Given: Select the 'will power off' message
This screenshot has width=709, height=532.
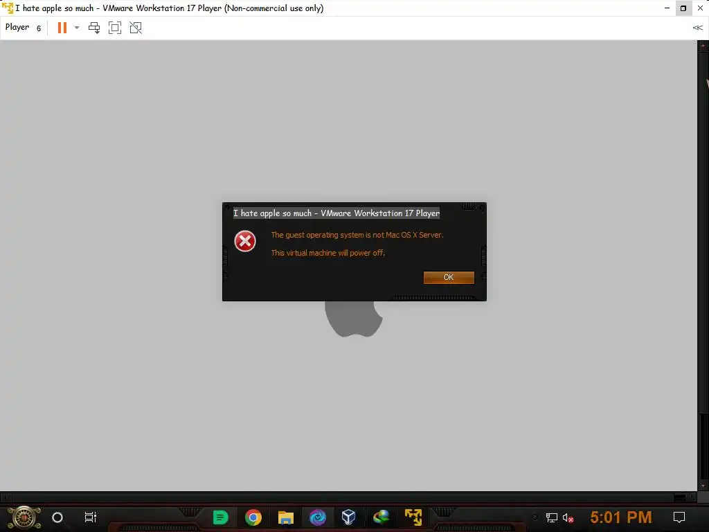Looking at the screenshot, I should pyautogui.click(x=327, y=253).
